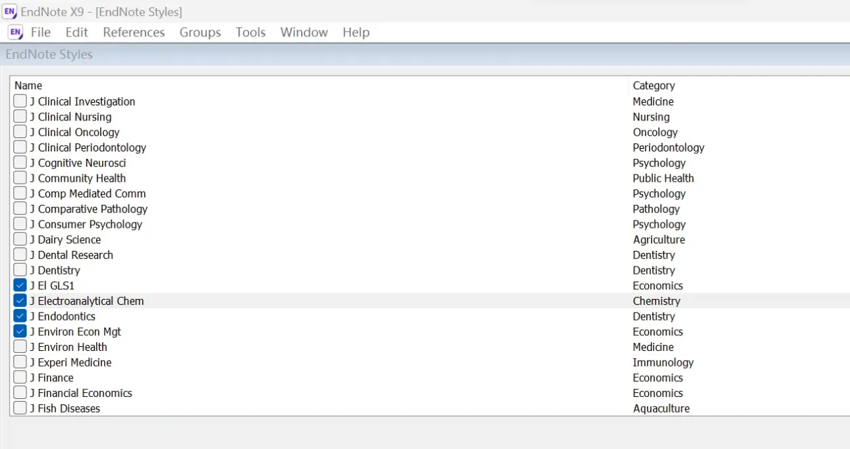This screenshot has height=449, width=850.
Task: Select the 'J Environ Econ Mgt' style name
Action: point(76,331)
